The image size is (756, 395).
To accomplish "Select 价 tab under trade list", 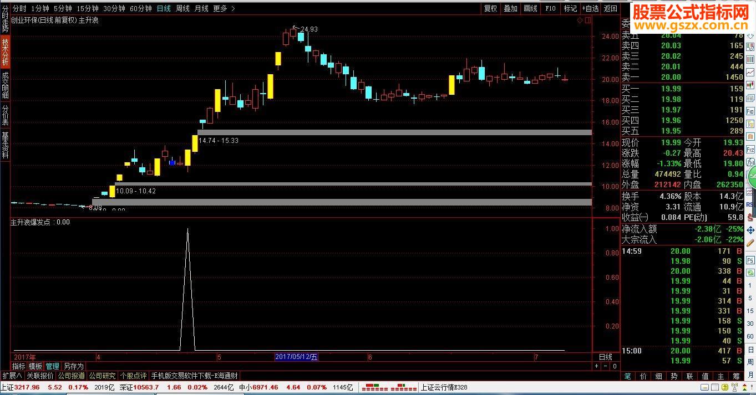I will (x=643, y=376).
